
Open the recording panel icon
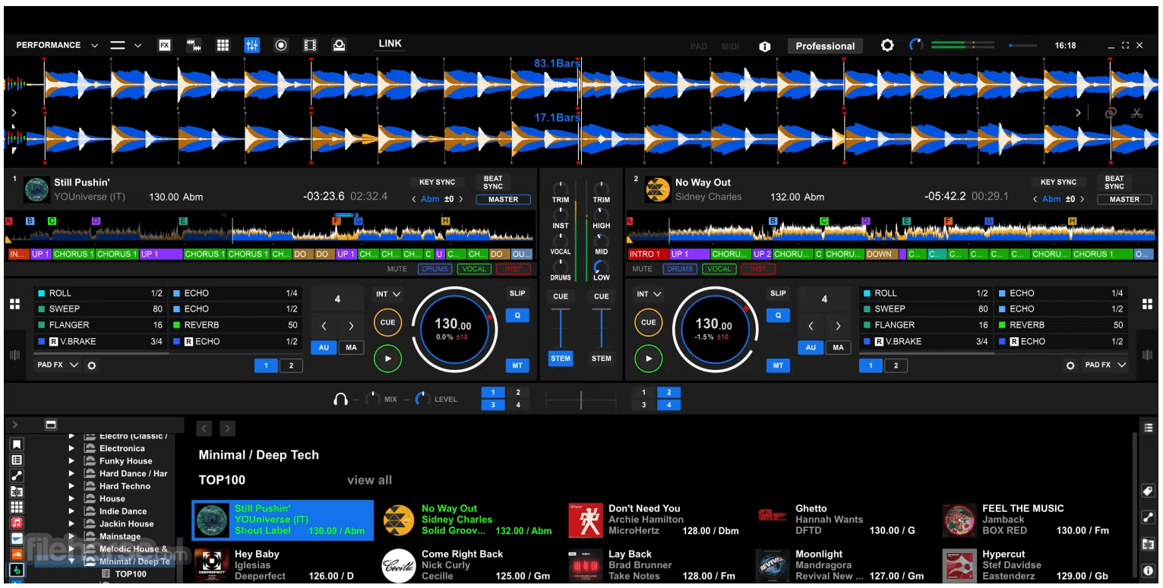[x=281, y=46]
